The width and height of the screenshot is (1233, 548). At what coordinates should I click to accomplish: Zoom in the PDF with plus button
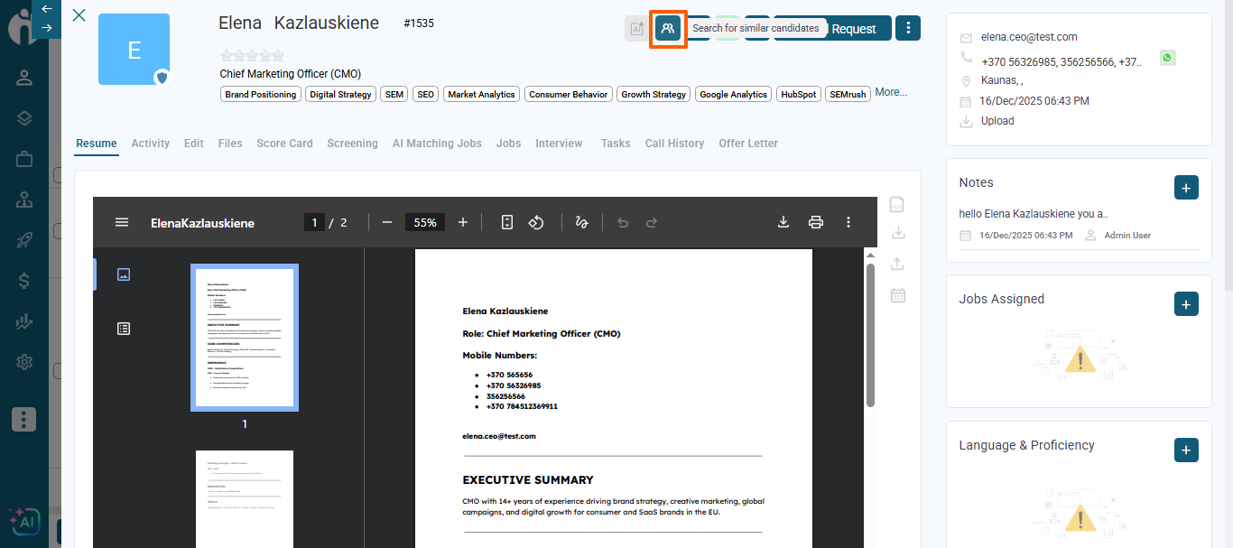pyautogui.click(x=463, y=222)
